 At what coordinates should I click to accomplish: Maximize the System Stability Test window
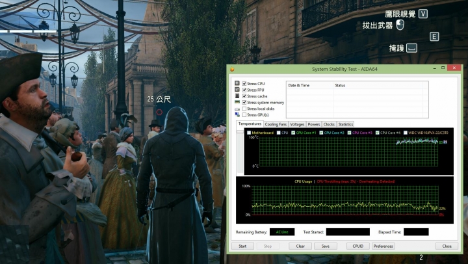[443, 68]
